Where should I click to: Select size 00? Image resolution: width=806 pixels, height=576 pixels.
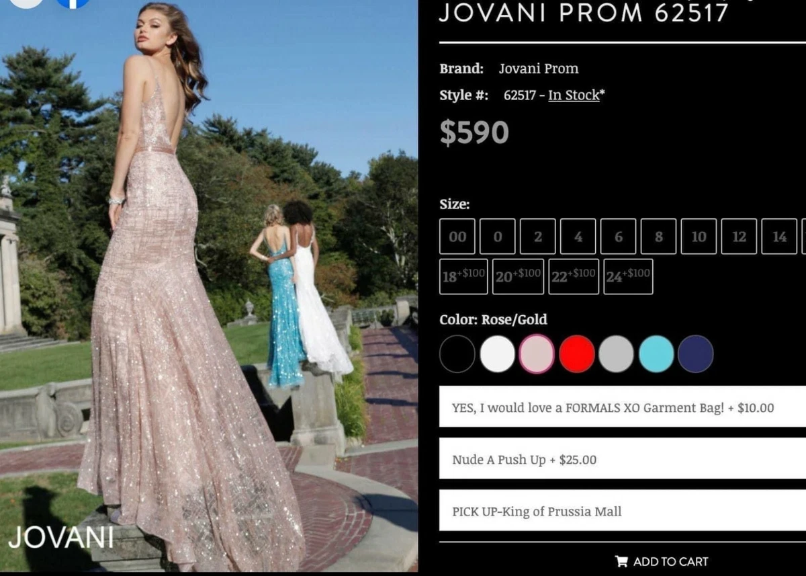(457, 237)
